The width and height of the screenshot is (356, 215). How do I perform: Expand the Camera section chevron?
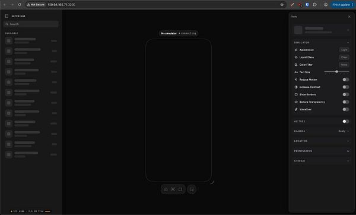348,131
